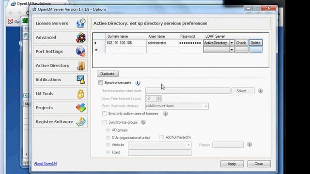
Task: Open the About OpenLM link
Action: tap(46, 163)
